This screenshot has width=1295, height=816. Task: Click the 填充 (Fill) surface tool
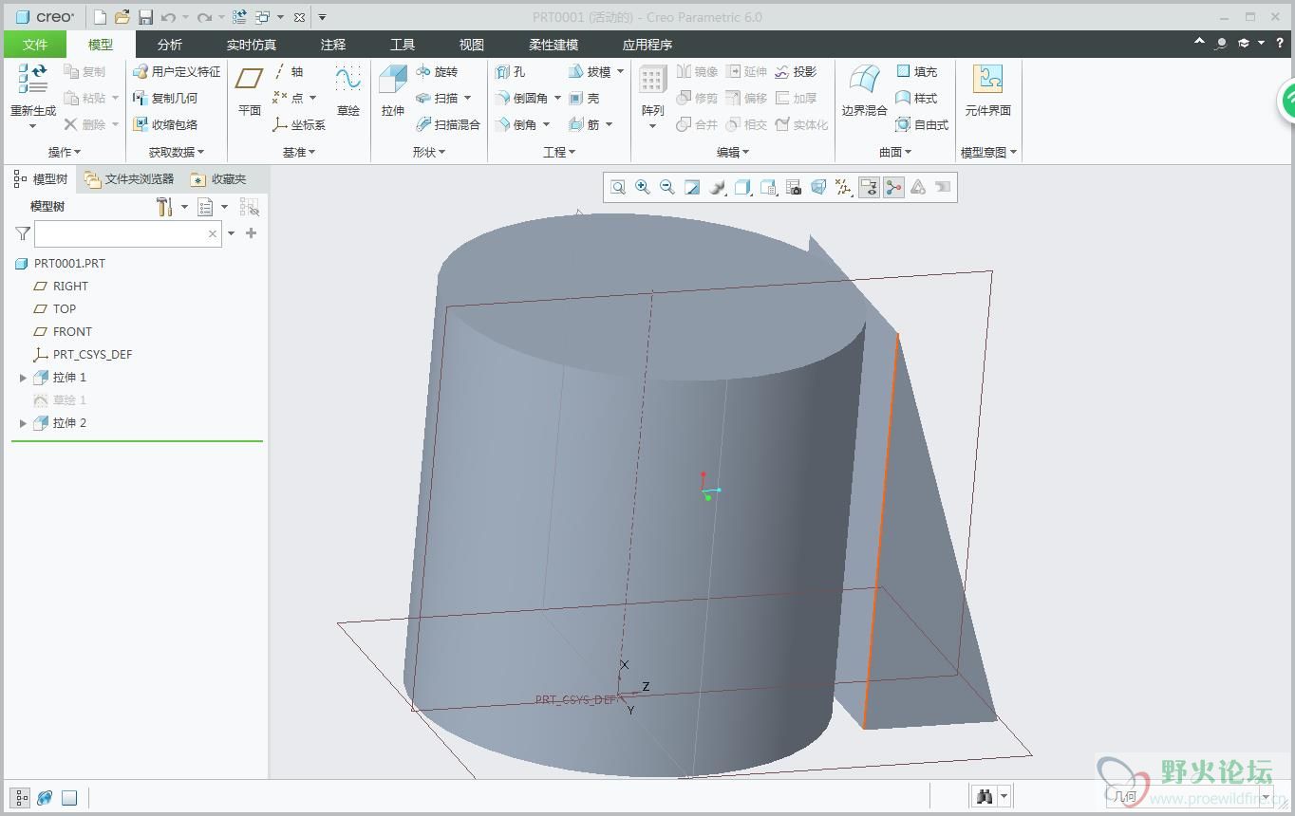[x=917, y=72]
